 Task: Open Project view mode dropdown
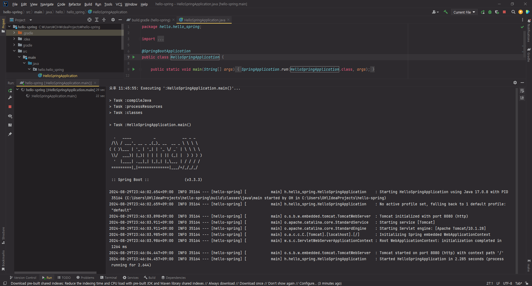21,20
